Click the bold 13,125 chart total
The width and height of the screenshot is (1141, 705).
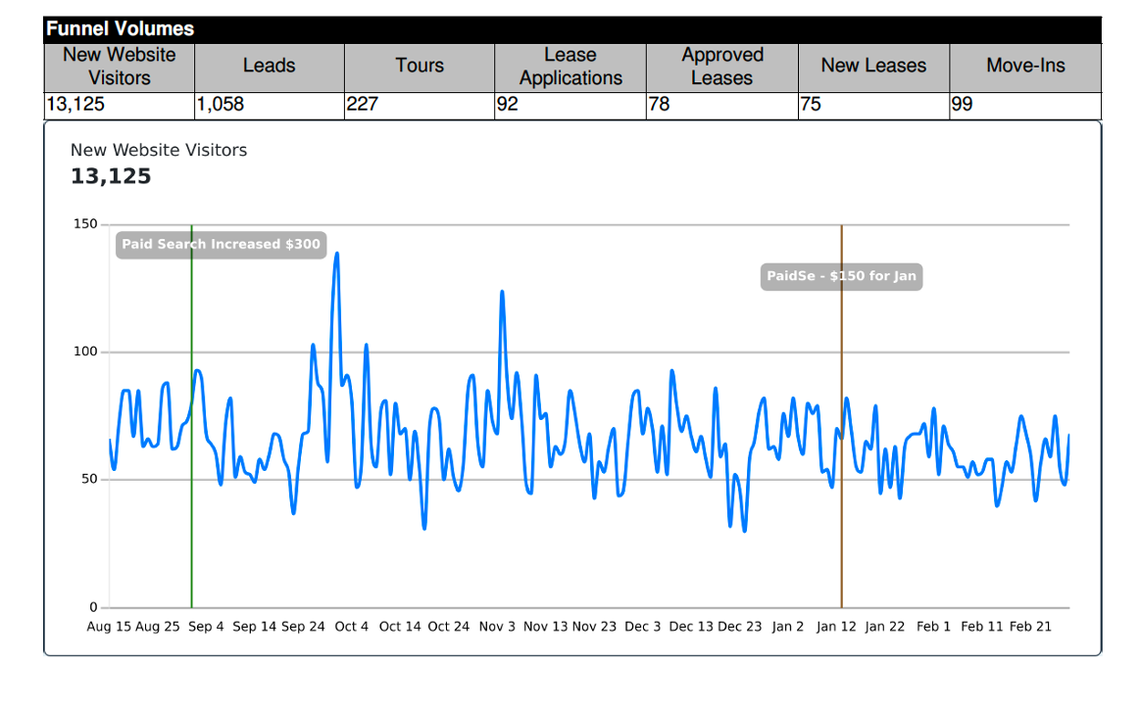111,176
